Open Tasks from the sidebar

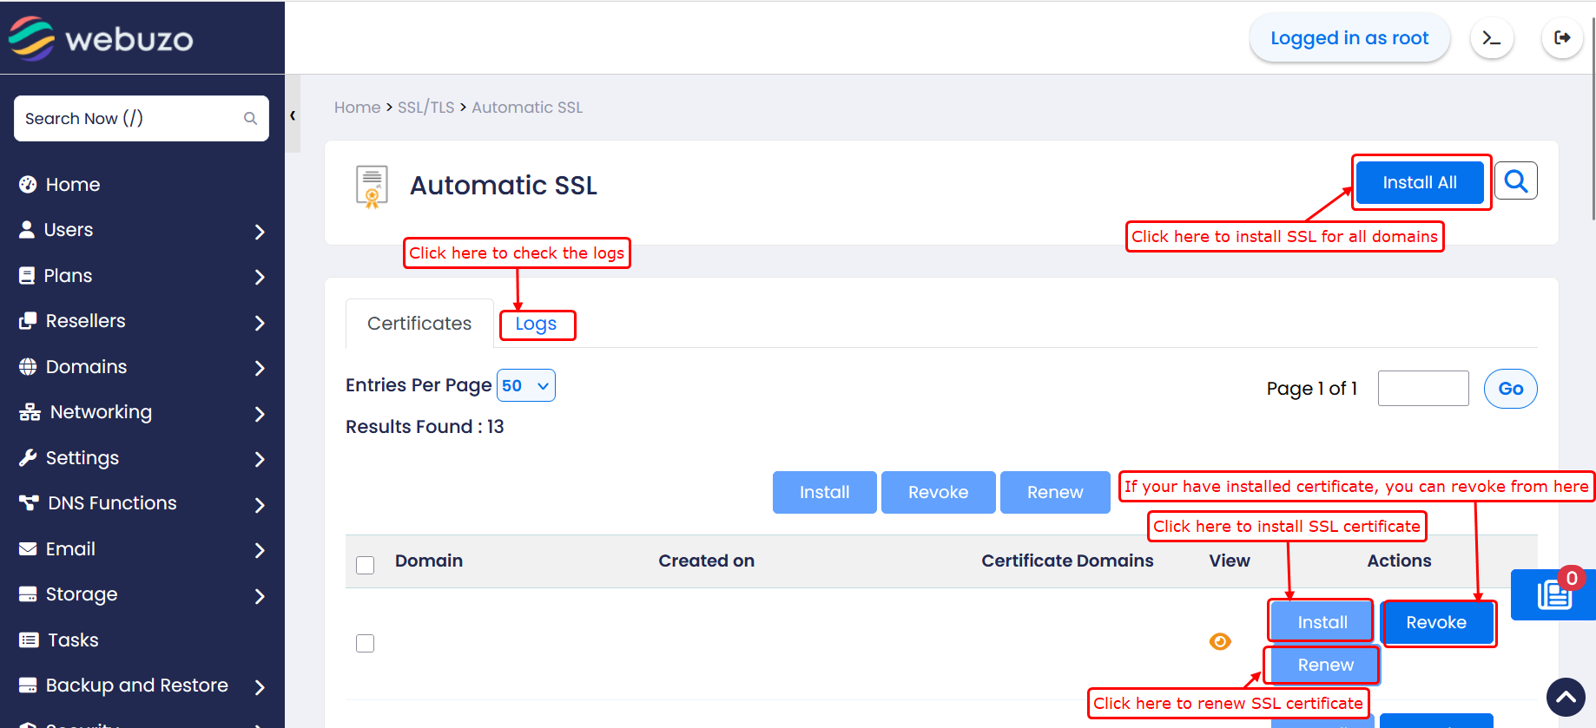point(73,640)
